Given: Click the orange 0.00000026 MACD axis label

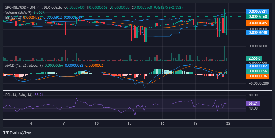Looking at the screenshot, I should tap(257, 76).
